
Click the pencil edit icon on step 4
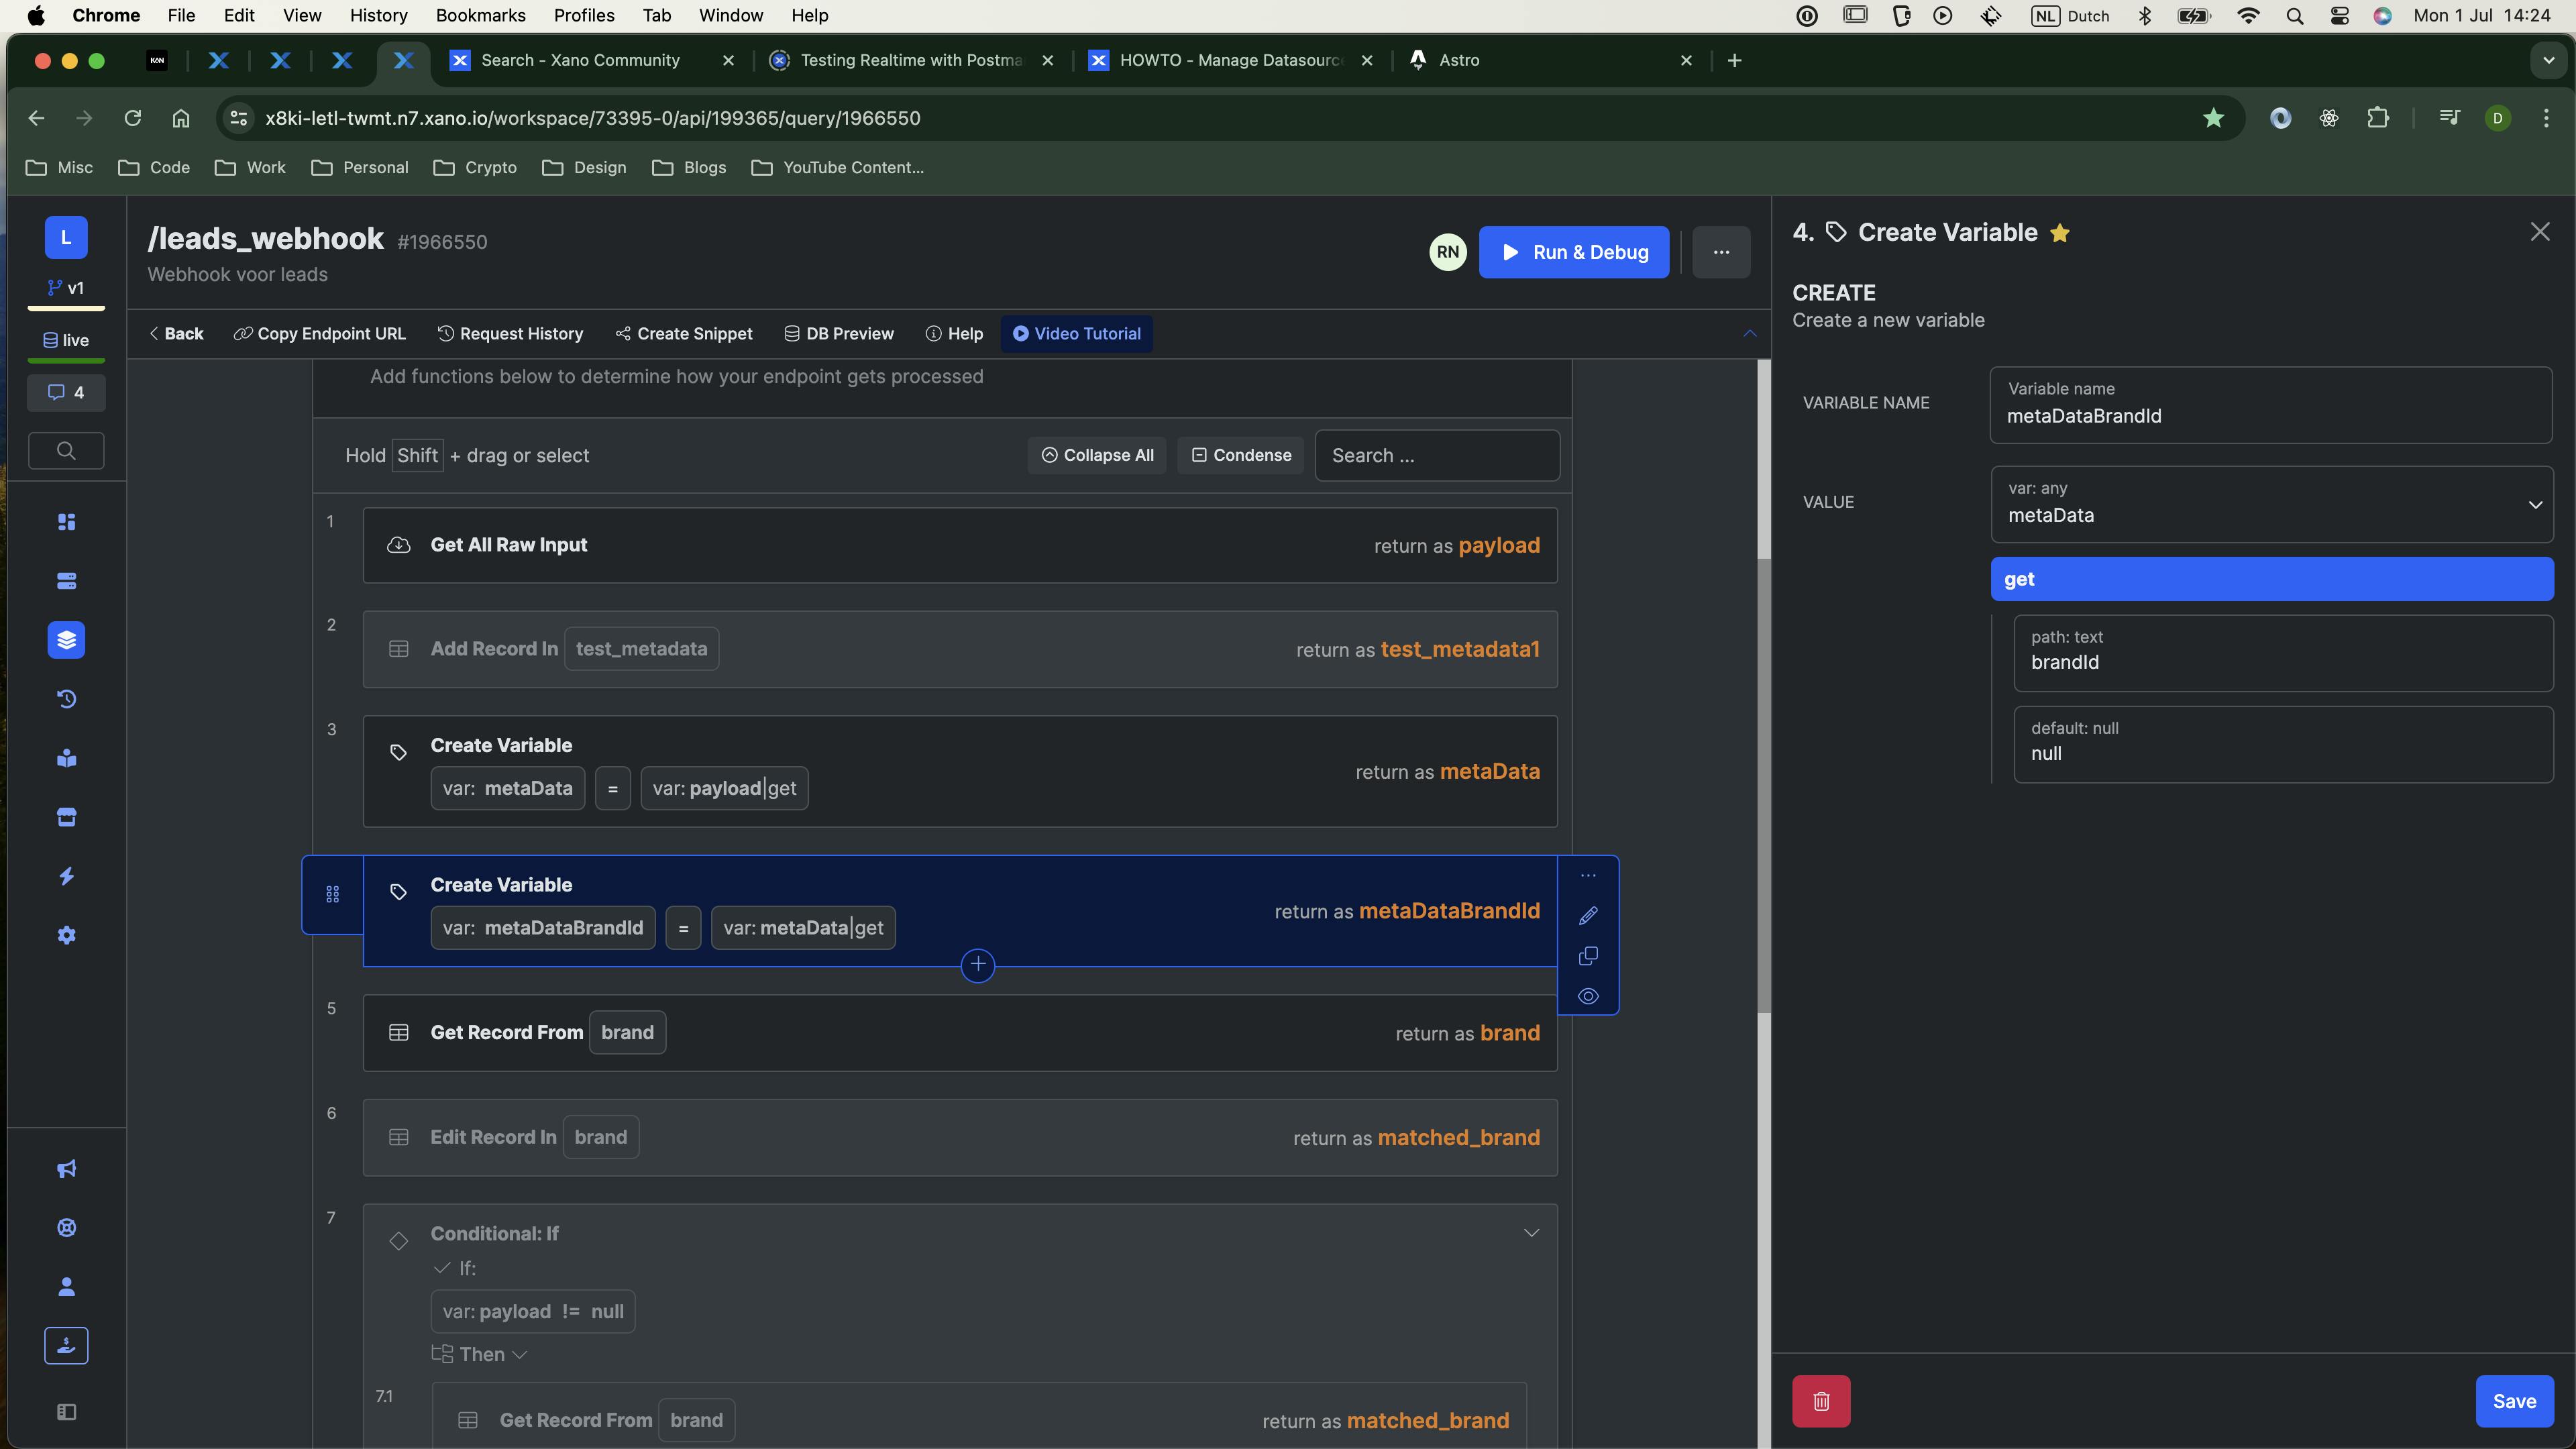click(x=1588, y=916)
